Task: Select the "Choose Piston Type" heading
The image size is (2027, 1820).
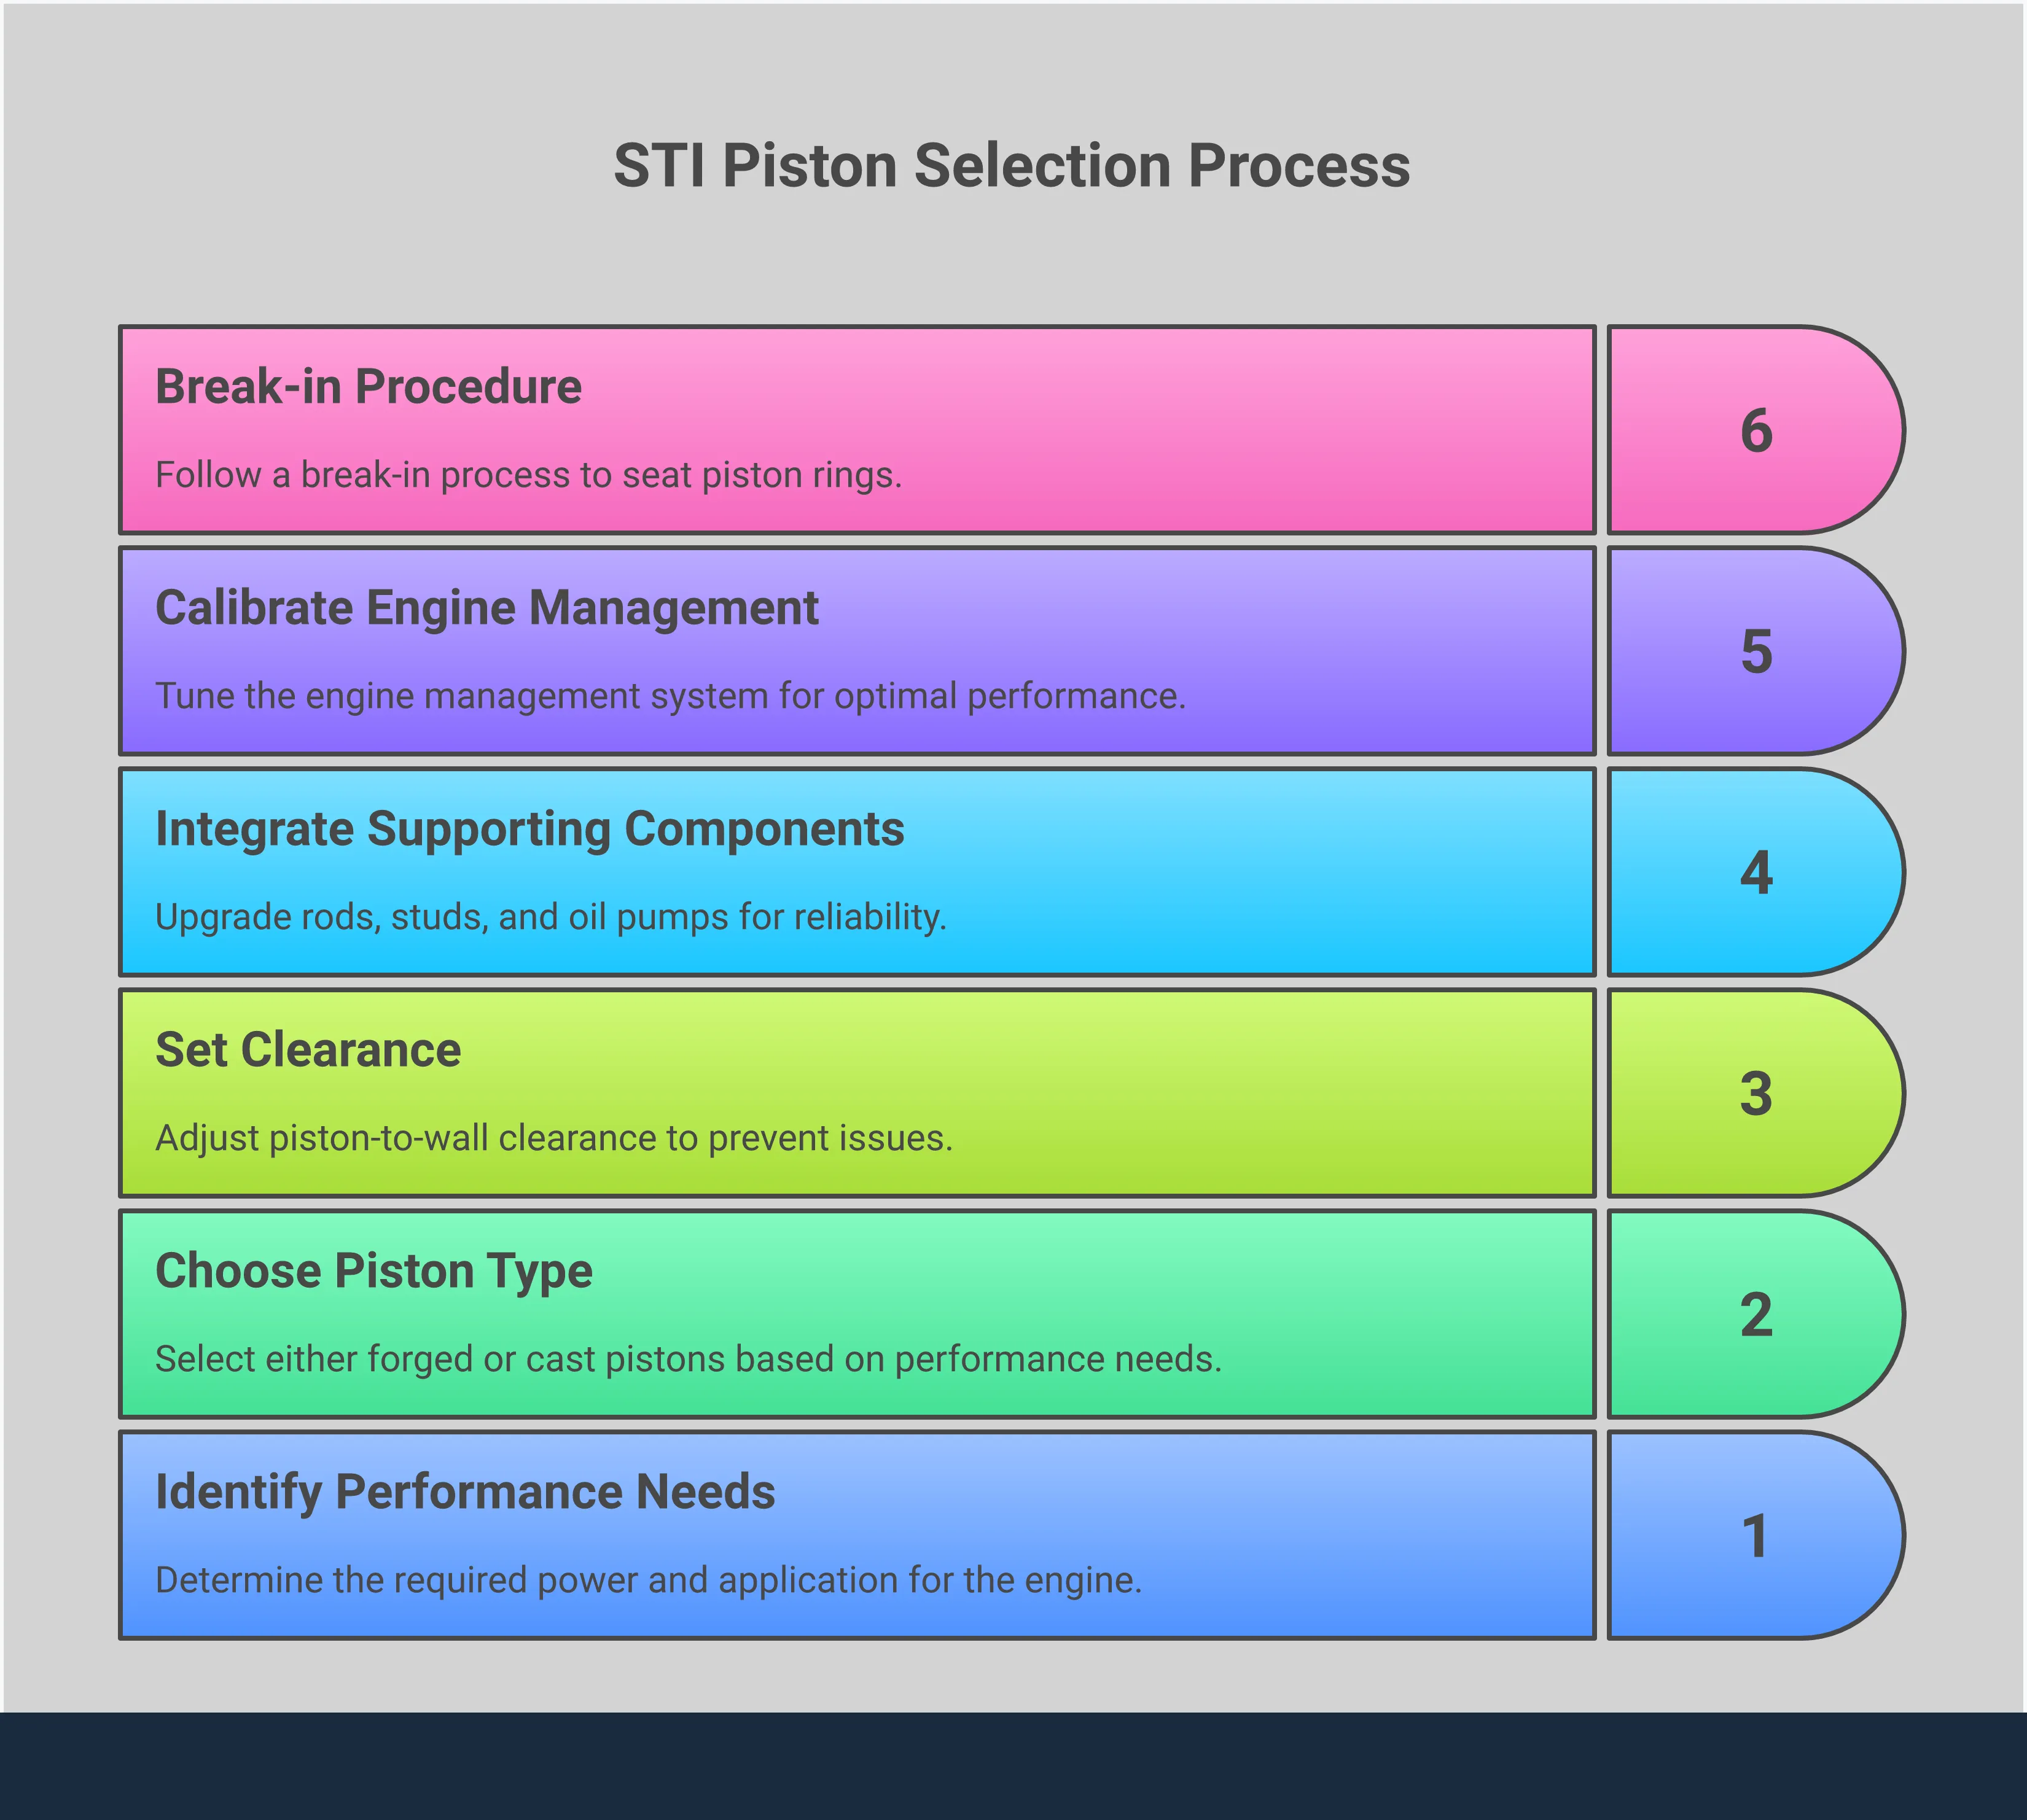Action: click(x=373, y=1271)
